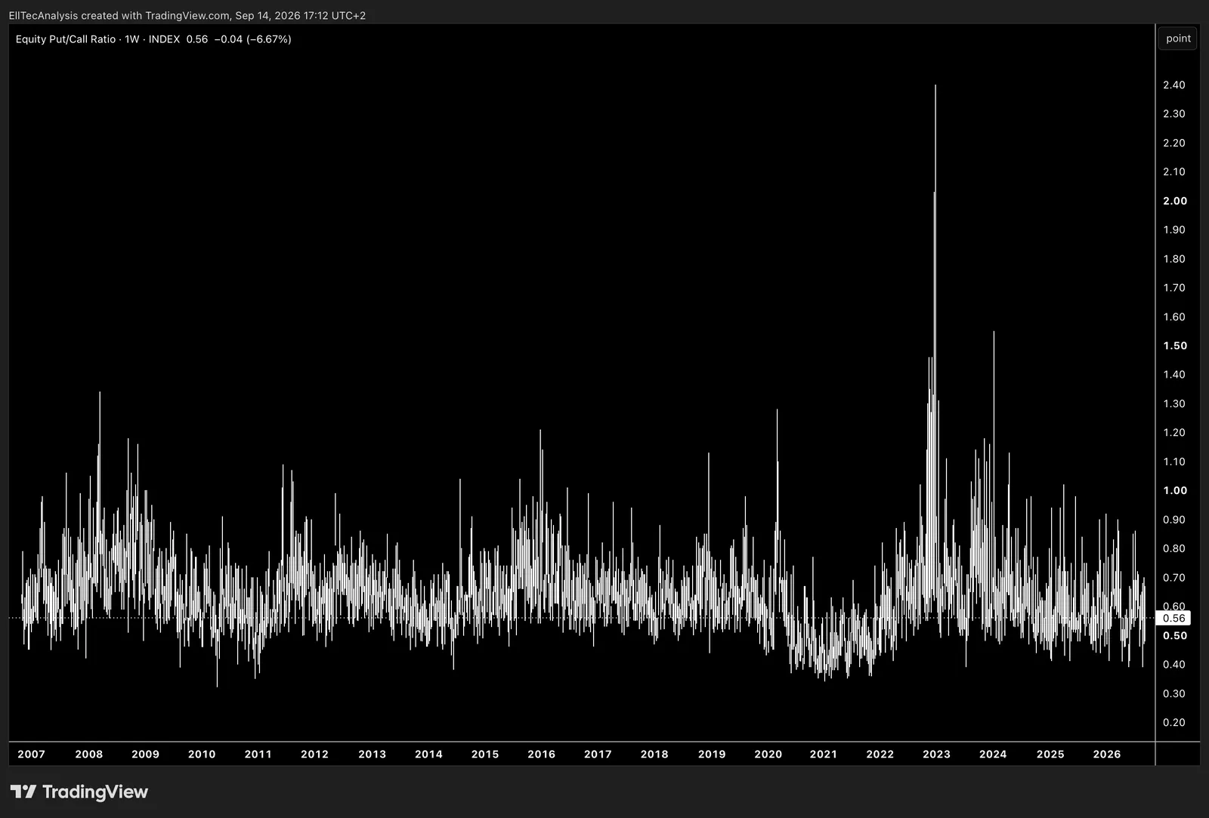Click the 2026 year label on time axis
The width and height of the screenshot is (1209, 818).
1107,754
